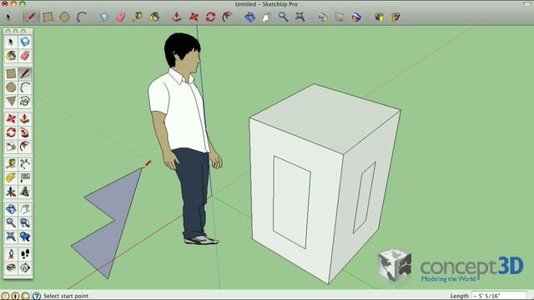Choose the Rotate tool in top toolbar

(210, 17)
